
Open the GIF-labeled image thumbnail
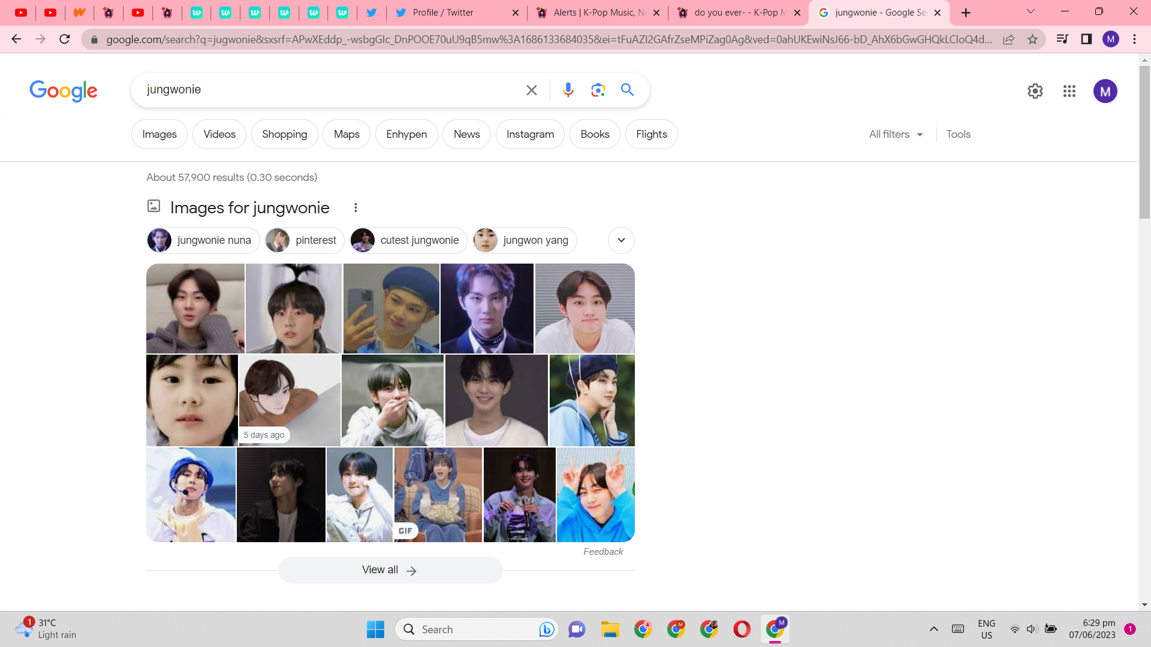tap(438, 495)
